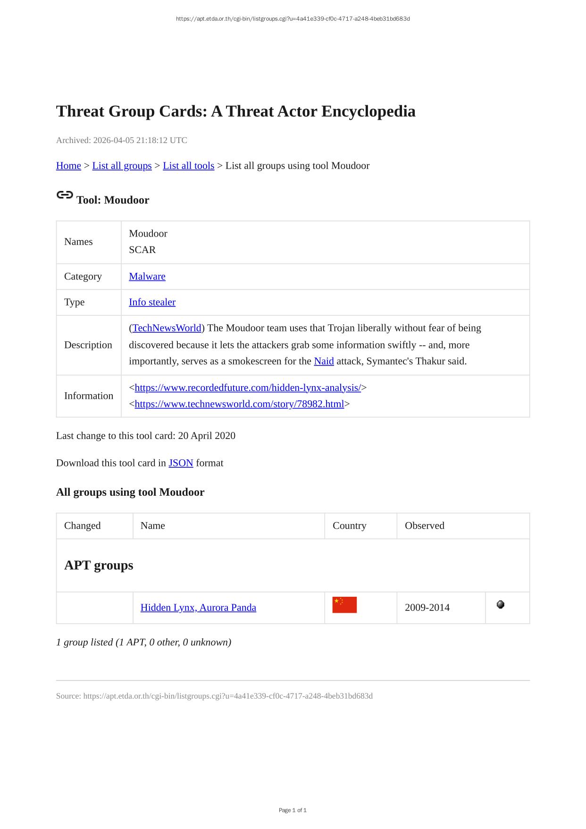Open the List all tools breadcrumb
Image resolution: width=586 pixels, height=829 pixels.
pyautogui.click(x=188, y=166)
